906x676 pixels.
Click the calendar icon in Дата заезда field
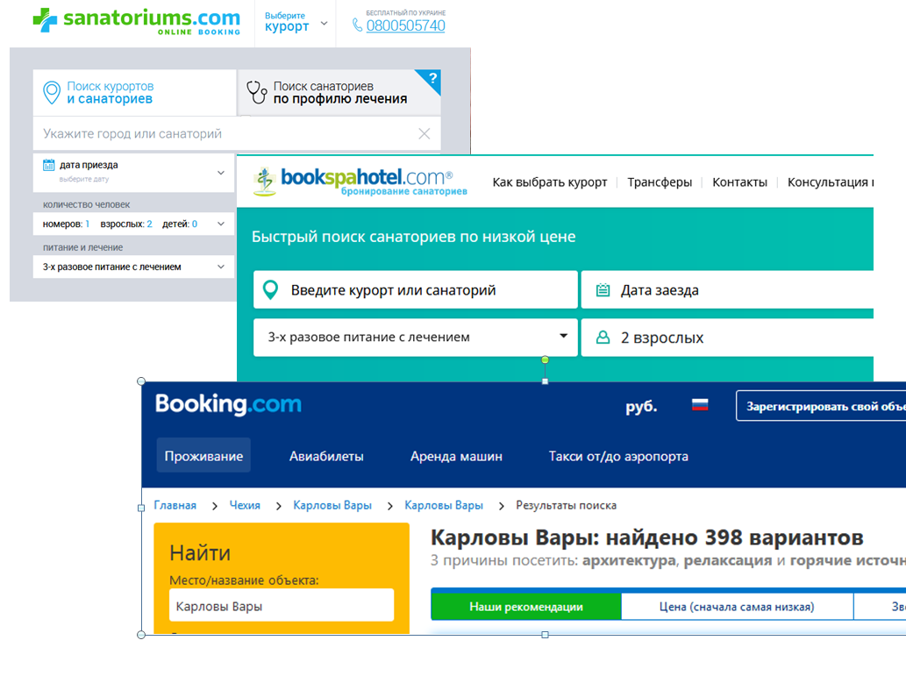pyautogui.click(x=603, y=290)
